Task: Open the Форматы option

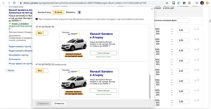Action: [x=71, y=12]
